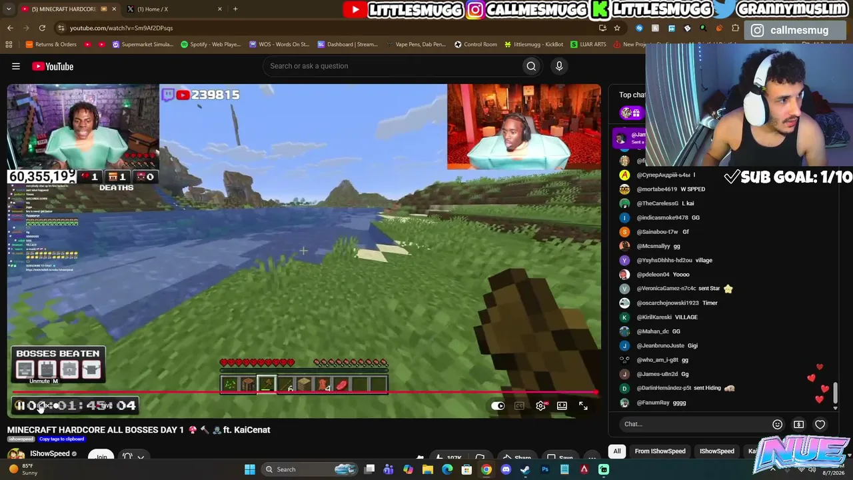Open the Vape Pens, Dab Pen... bookmark
Screen dimensions: 853x480
[415, 45]
